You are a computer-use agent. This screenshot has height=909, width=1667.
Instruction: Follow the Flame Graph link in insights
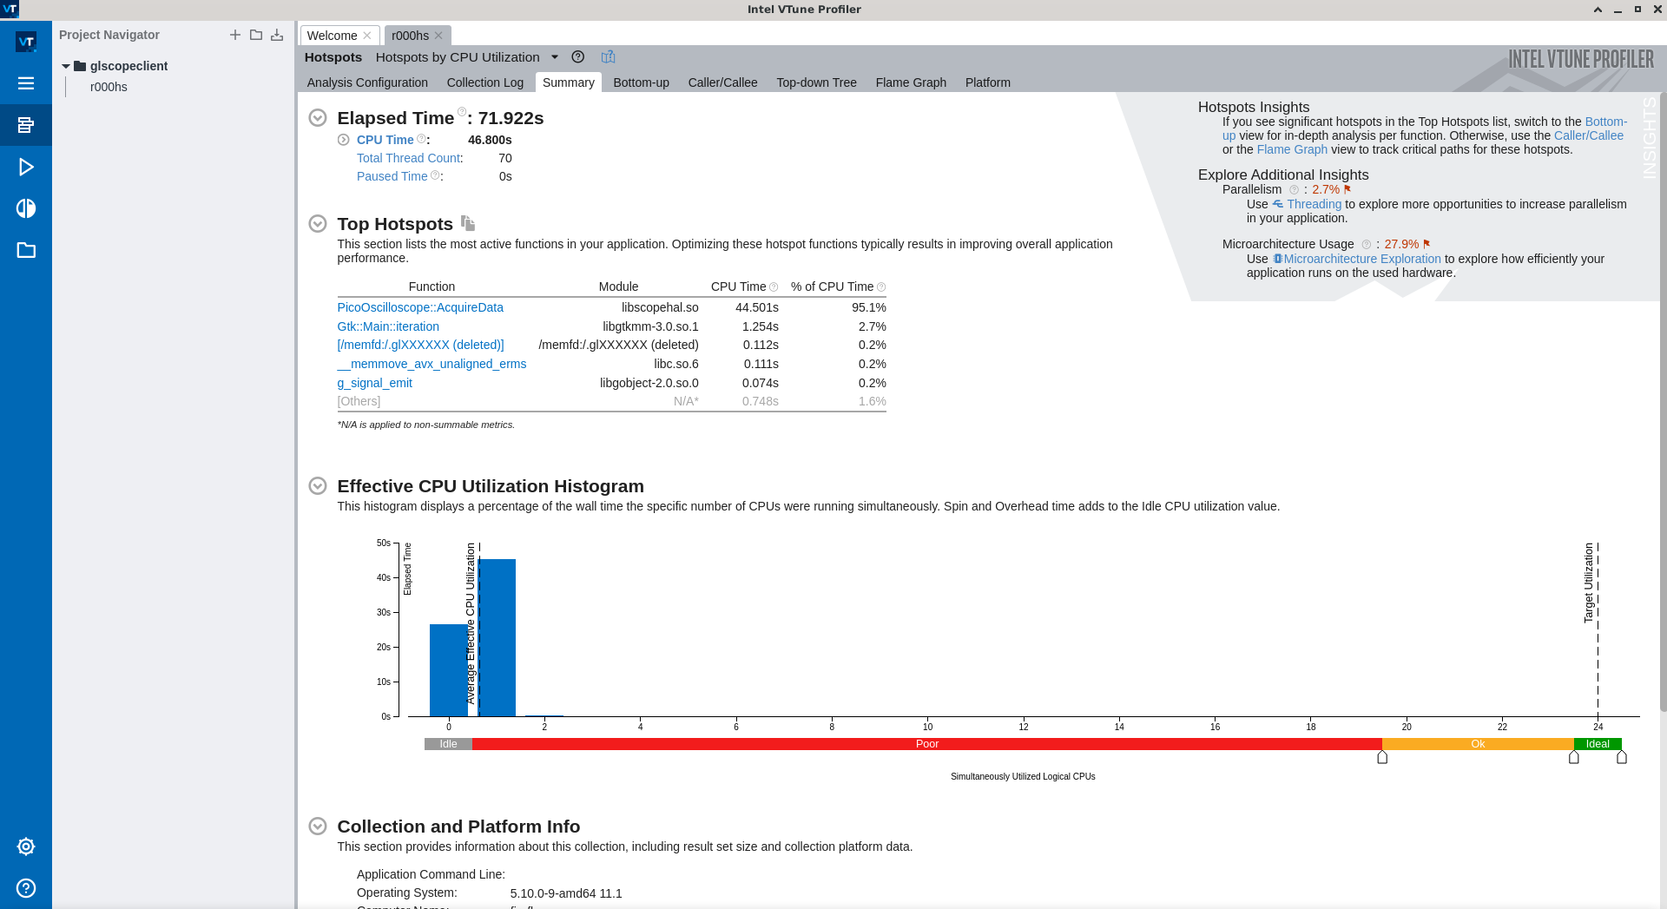[1292, 149]
